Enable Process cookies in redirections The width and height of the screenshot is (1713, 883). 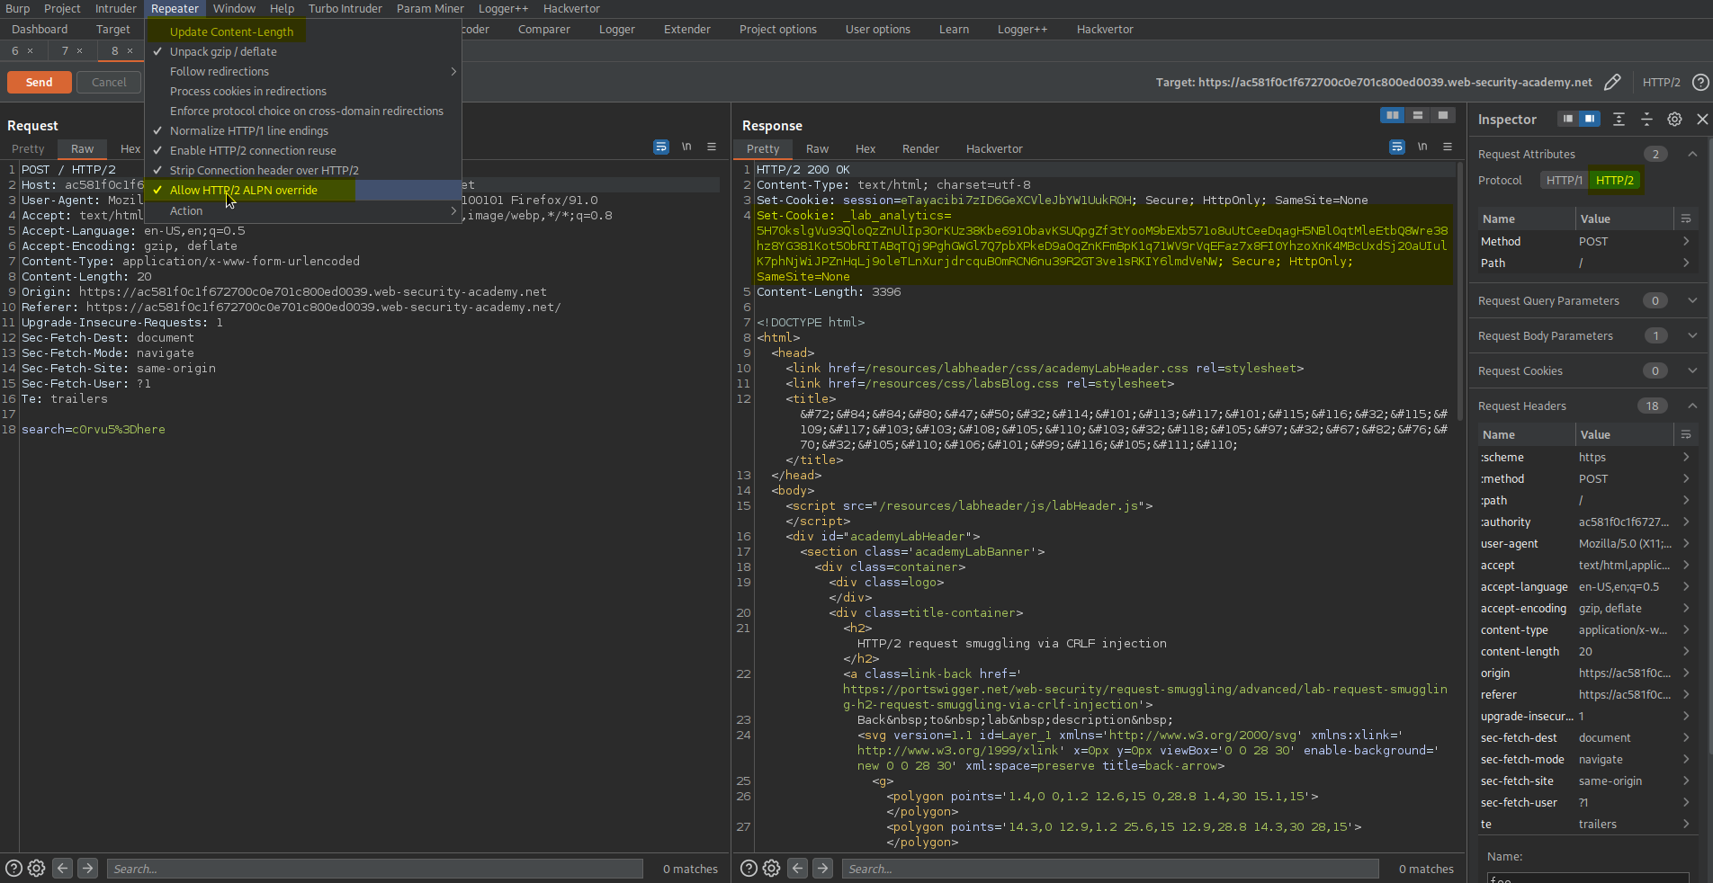click(x=303, y=91)
